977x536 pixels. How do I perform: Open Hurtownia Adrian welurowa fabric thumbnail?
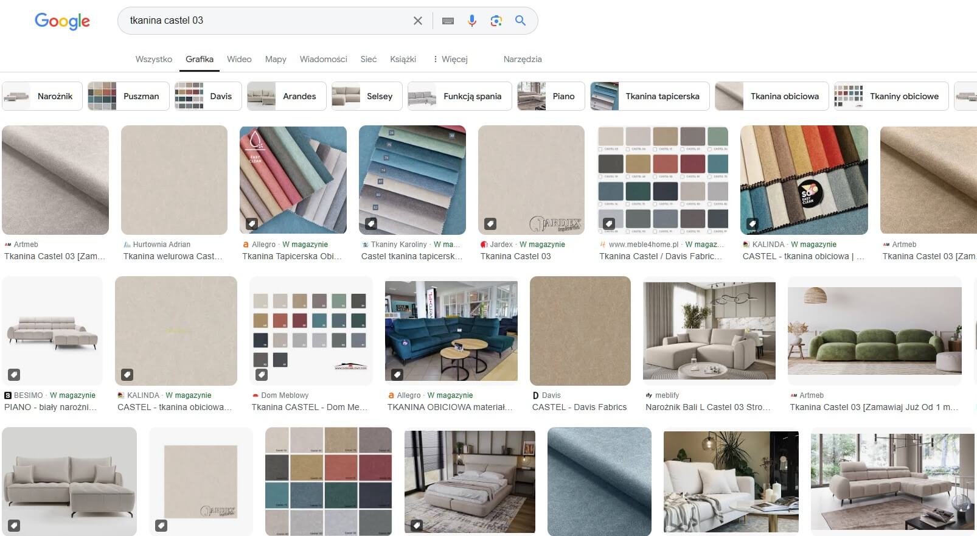(x=174, y=180)
